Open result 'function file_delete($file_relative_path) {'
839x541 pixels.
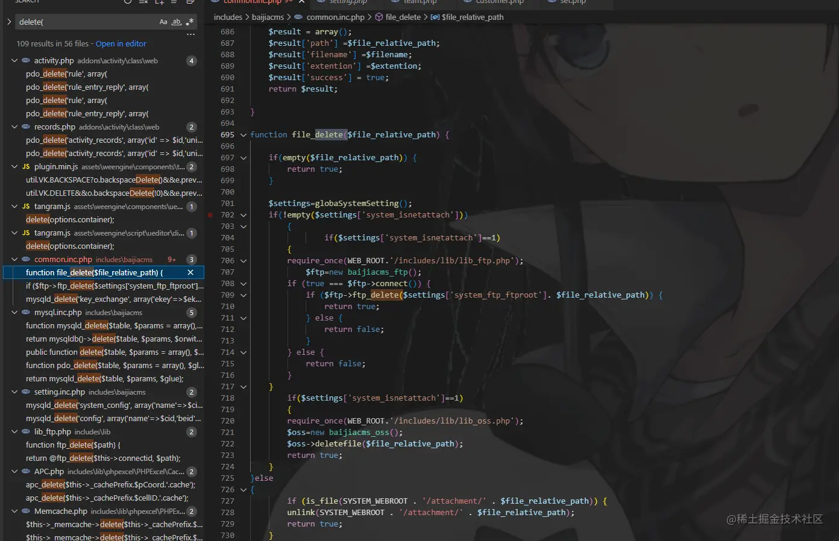point(94,273)
